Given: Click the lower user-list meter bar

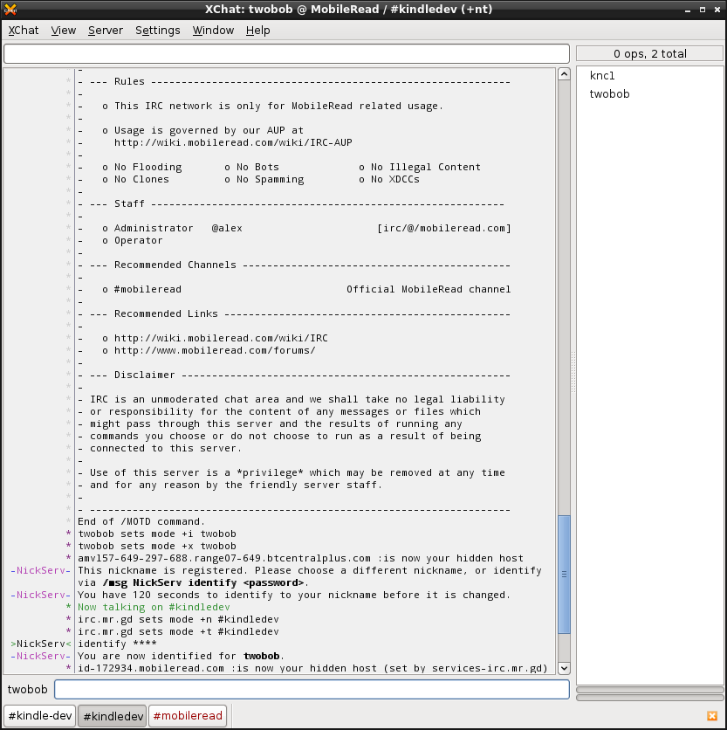Looking at the screenshot, I should click(x=649, y=698).
